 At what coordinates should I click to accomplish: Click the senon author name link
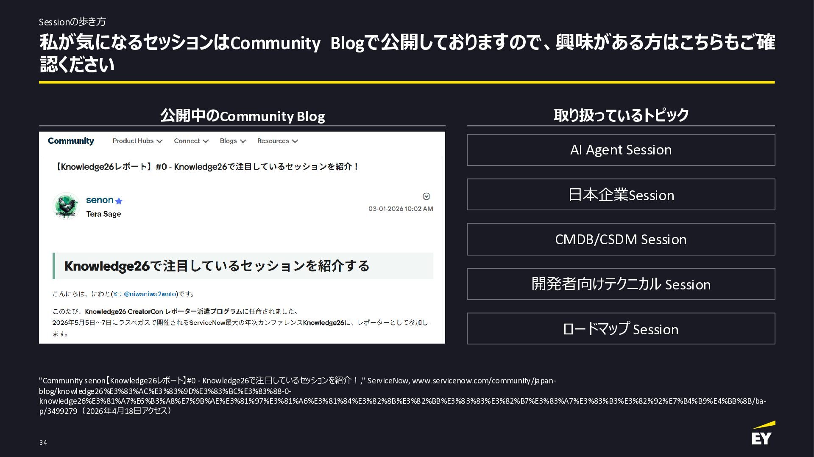(x=100, y=200)
